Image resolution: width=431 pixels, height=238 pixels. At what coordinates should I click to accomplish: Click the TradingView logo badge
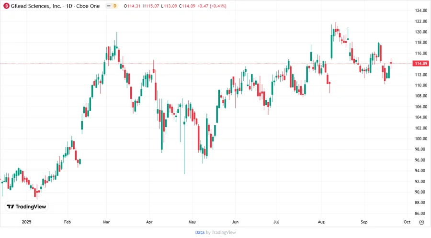tap(27, 207)
